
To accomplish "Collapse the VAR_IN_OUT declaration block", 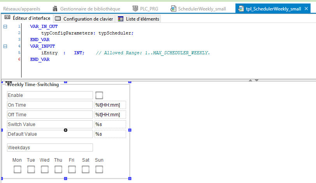I will 5,26.
